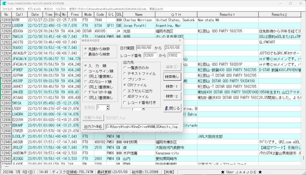The width and height of the screenshot is (306, 175).
Task: Click record number end field 13032
Action: (x=174, y=55)
